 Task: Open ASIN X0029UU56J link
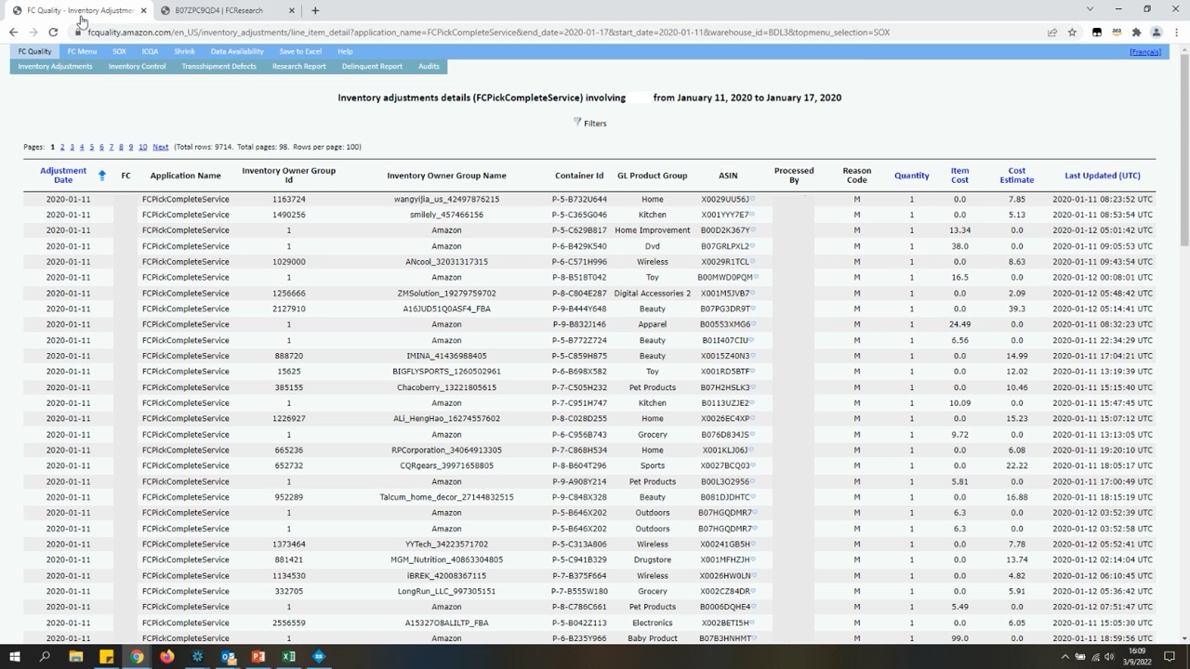[x=725, y=199]
